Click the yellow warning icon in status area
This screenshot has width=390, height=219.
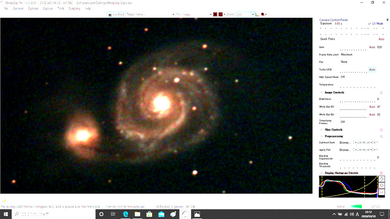(4, 201)
